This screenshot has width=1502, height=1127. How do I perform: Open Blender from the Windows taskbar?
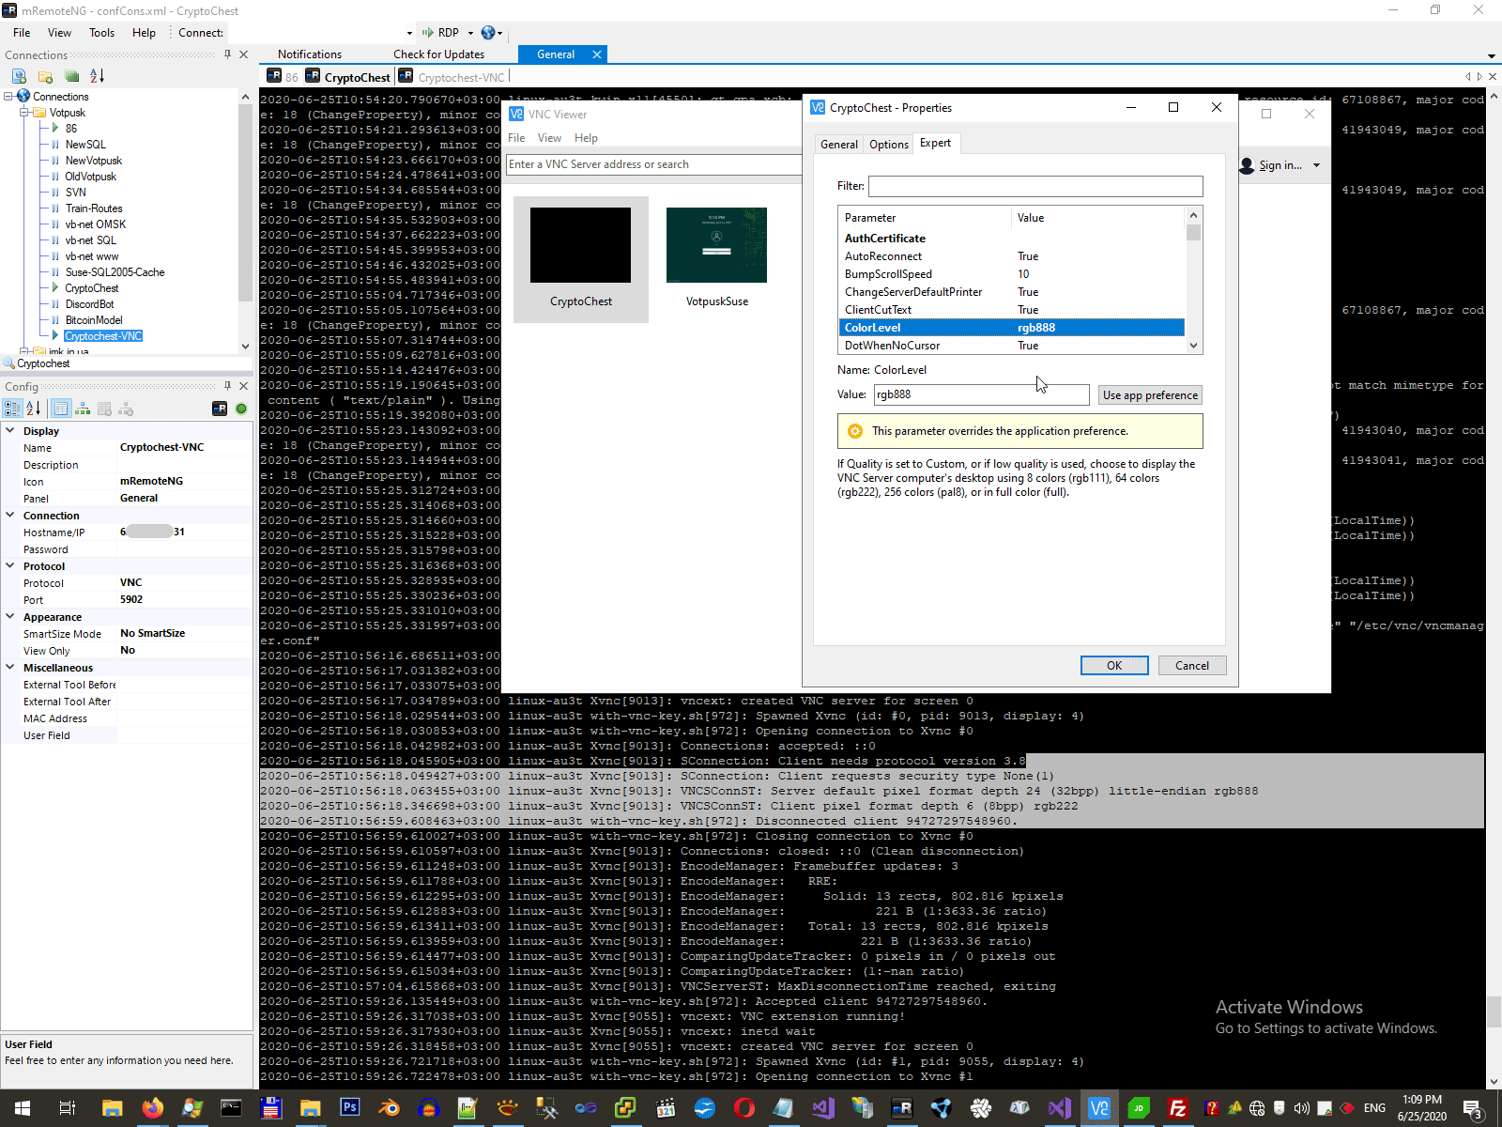point(389,1108)
